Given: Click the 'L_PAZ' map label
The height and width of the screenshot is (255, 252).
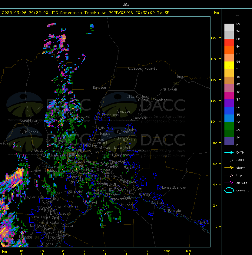Looking at the screenshot, I should 204,223.
